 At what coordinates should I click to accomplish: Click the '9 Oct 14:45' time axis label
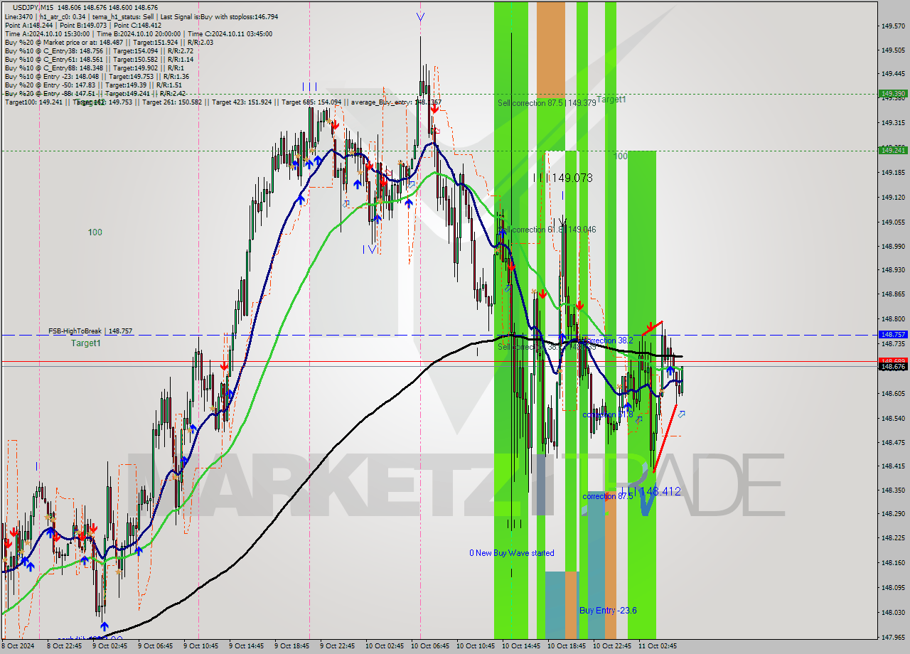point(246,646)
